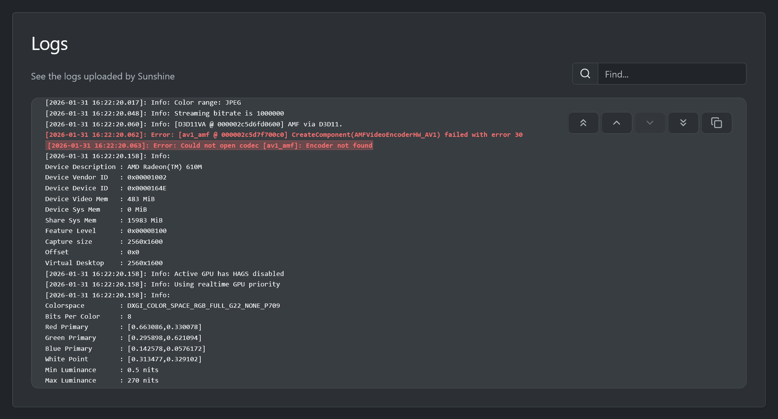
Task: Click the 'AMF via D3D11' info line
Action: [194, 124]
